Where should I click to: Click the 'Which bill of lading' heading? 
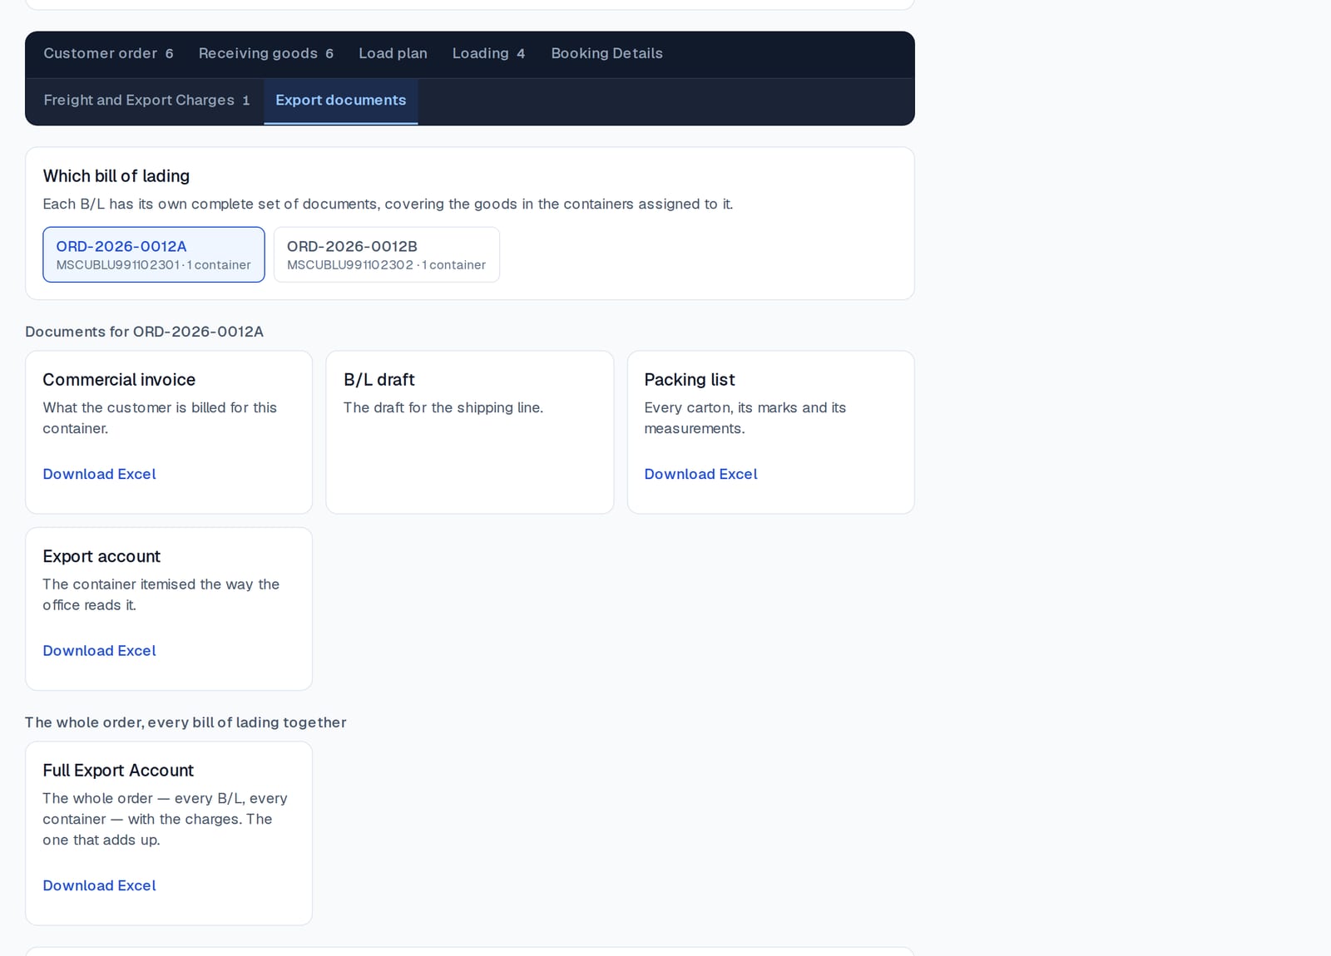[116, 176]
